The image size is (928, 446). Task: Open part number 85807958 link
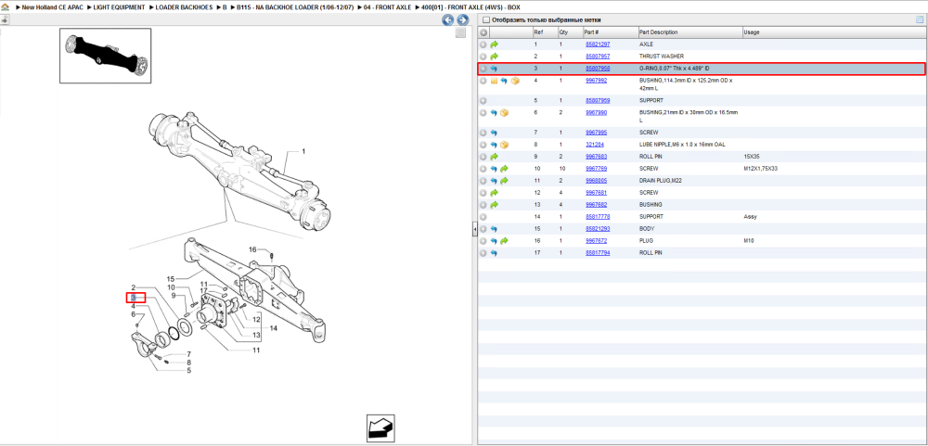(x=598, y=69)
